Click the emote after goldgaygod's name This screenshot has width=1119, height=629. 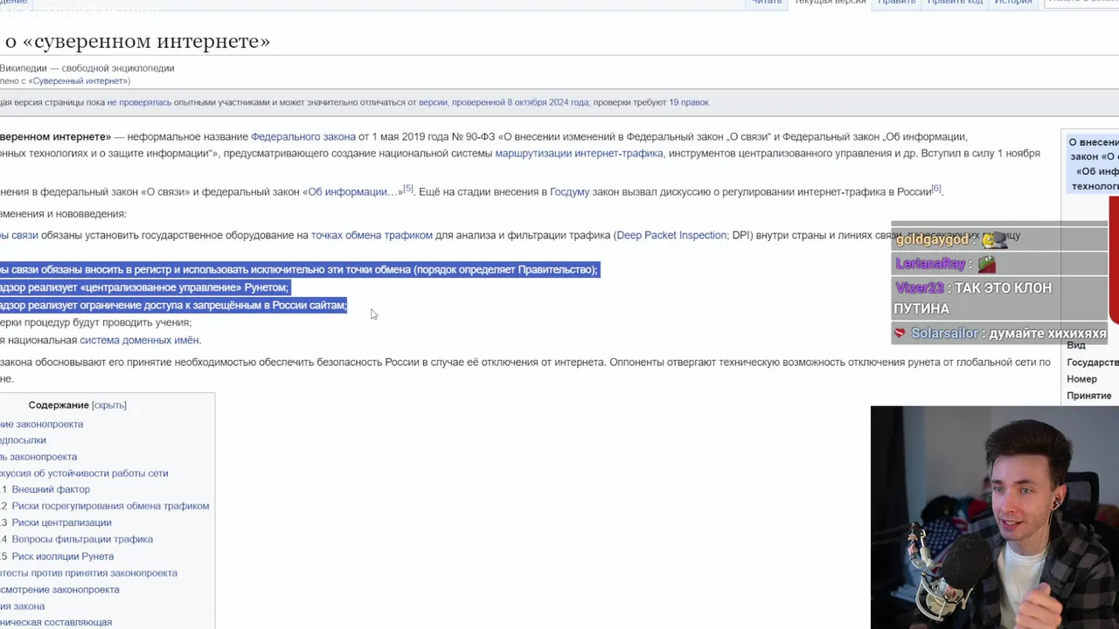click(x=995, y=239)
